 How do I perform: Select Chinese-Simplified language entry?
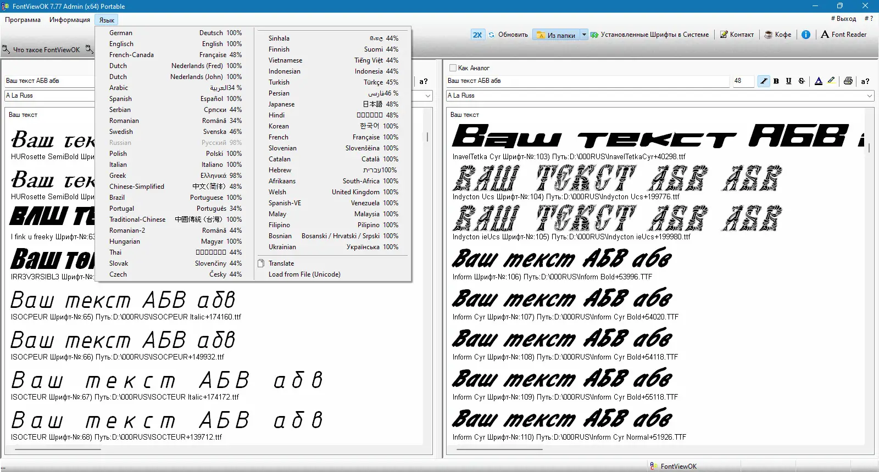[175, 187]
